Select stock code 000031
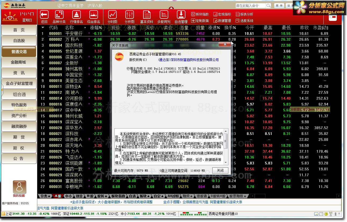347x222 pixels. 56,187
